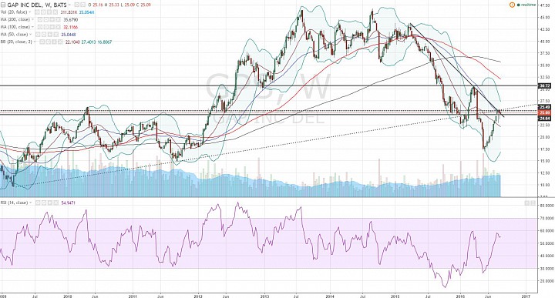Click the MA 100 value 32.1166

(x=71, y=27)
